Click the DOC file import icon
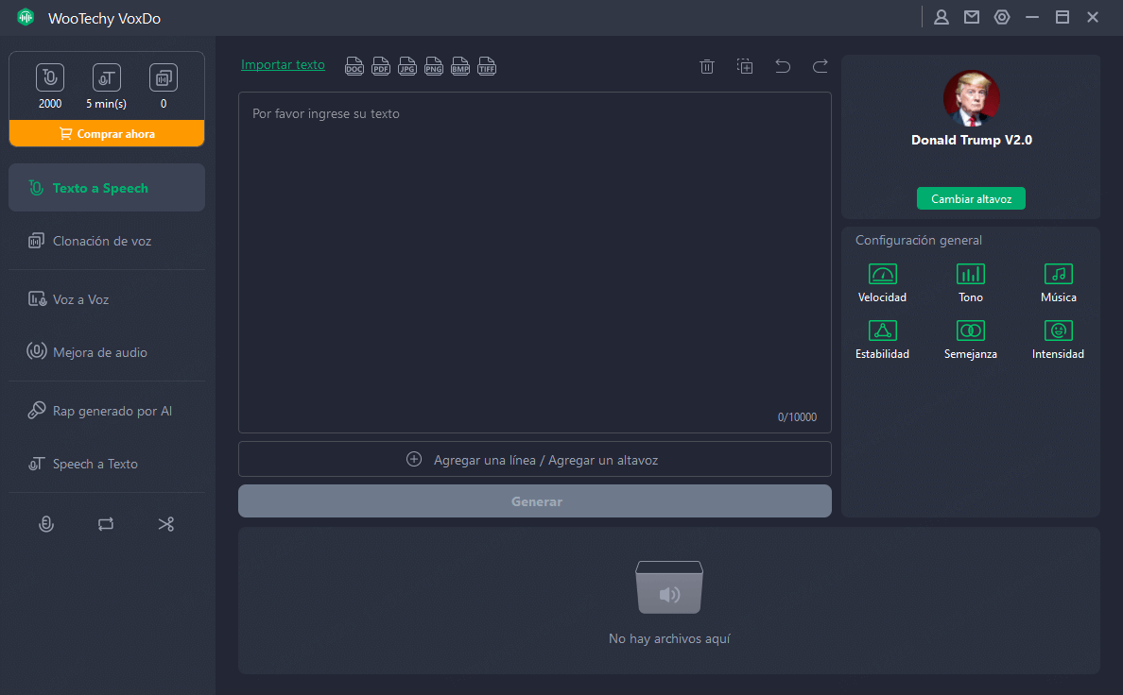Image resolution: width=1123 pixels, height=695 pixels. tap(354, 66)
